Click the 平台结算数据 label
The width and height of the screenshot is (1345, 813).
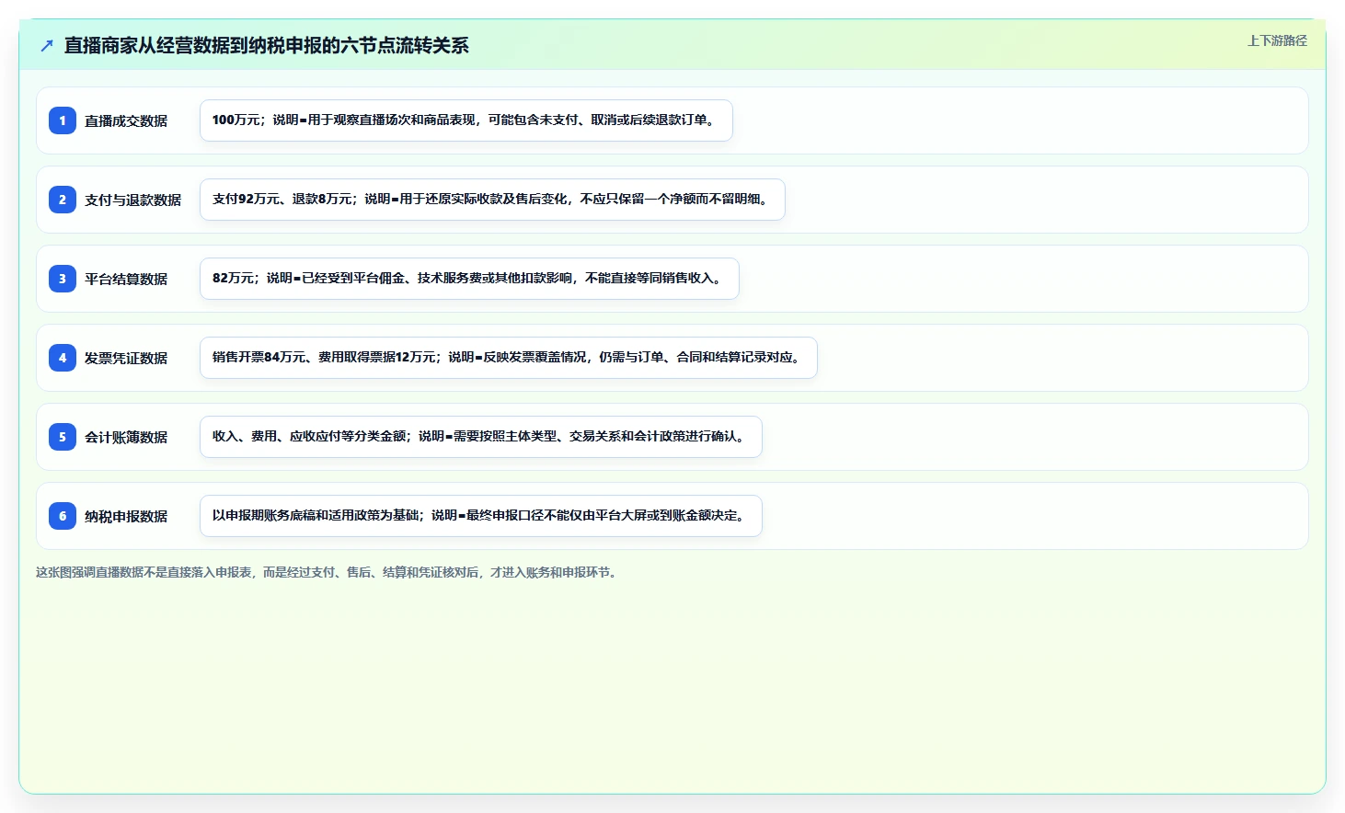[x=126, y=279]
